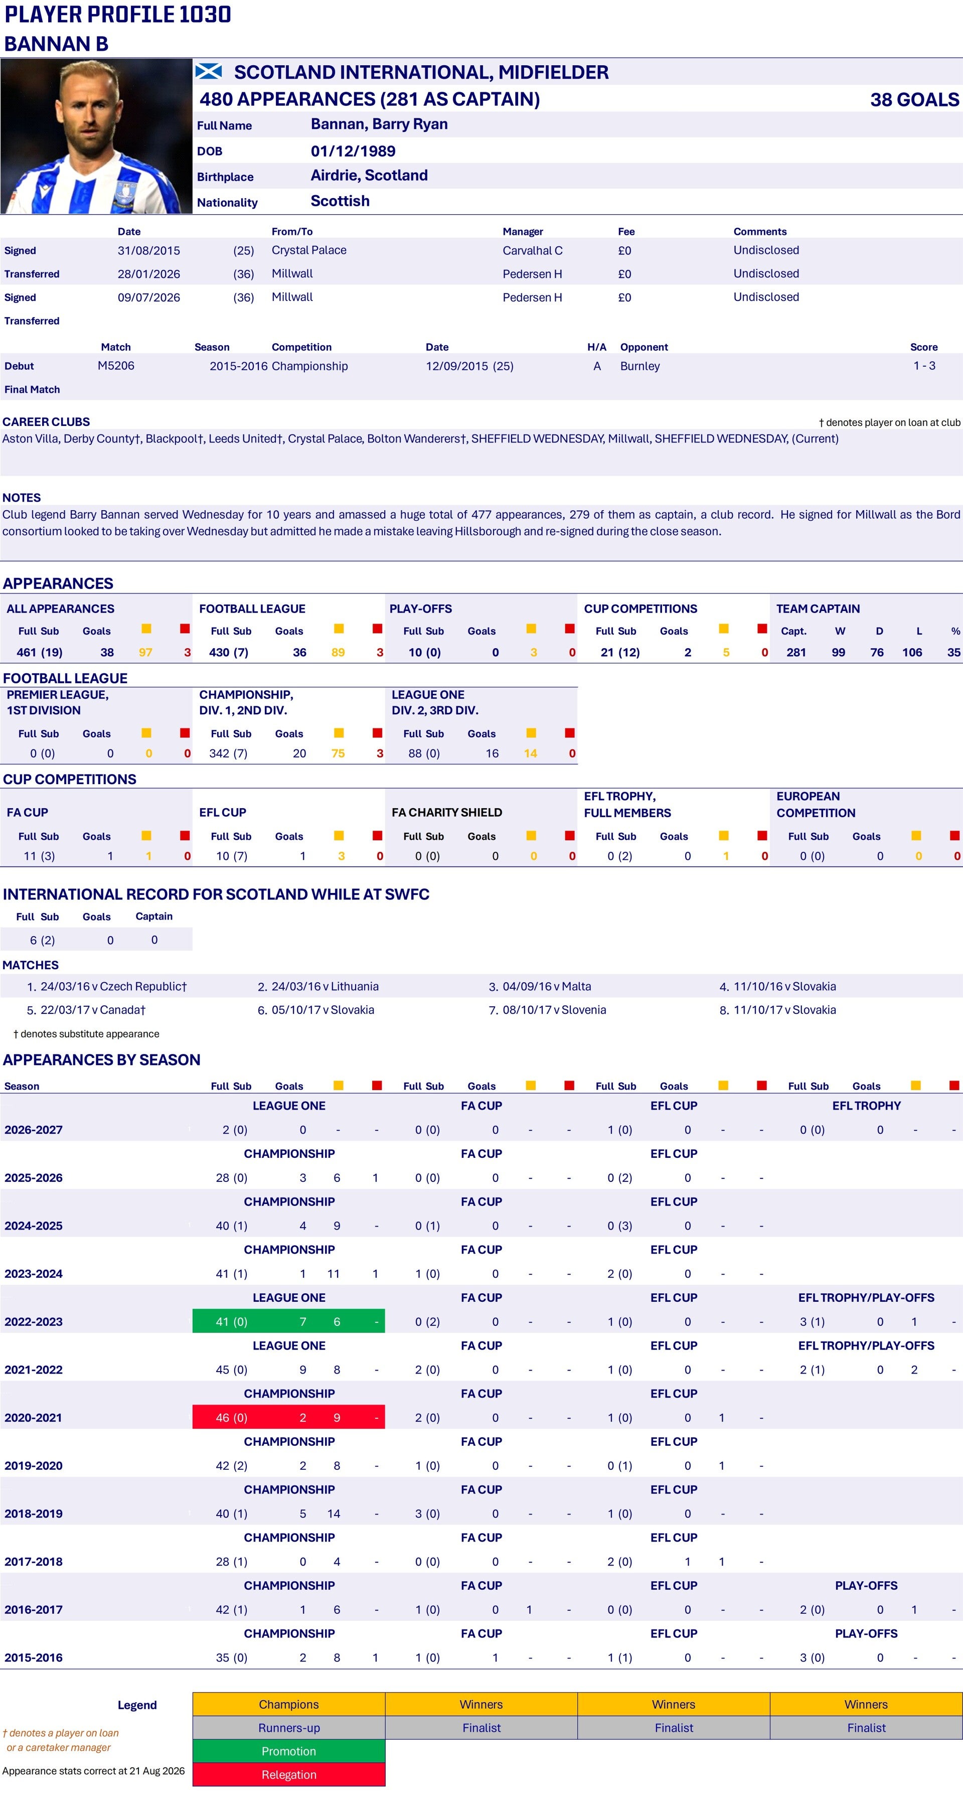
Task: Click red card icon under League One Div. 2
Action: click(x=570, y=733)
